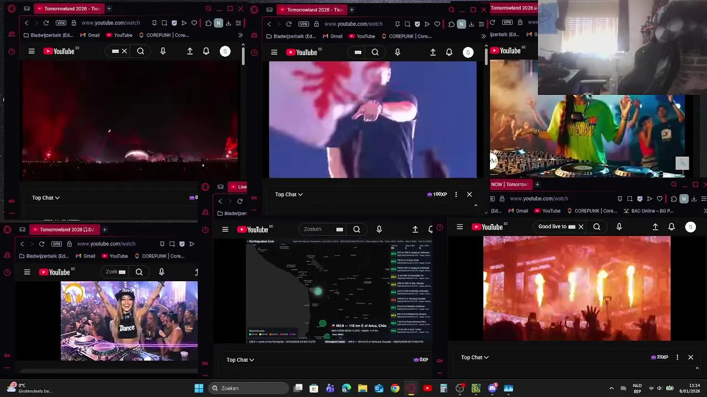Viewport: 707px width, 397px height.
Task: Show hidden system tray icons
Action: [x=611, y=388]
